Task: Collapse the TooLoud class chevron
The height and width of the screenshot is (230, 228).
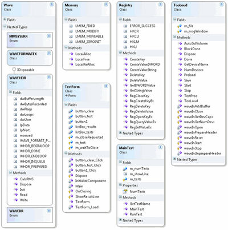Action: (x=222, y=5)
